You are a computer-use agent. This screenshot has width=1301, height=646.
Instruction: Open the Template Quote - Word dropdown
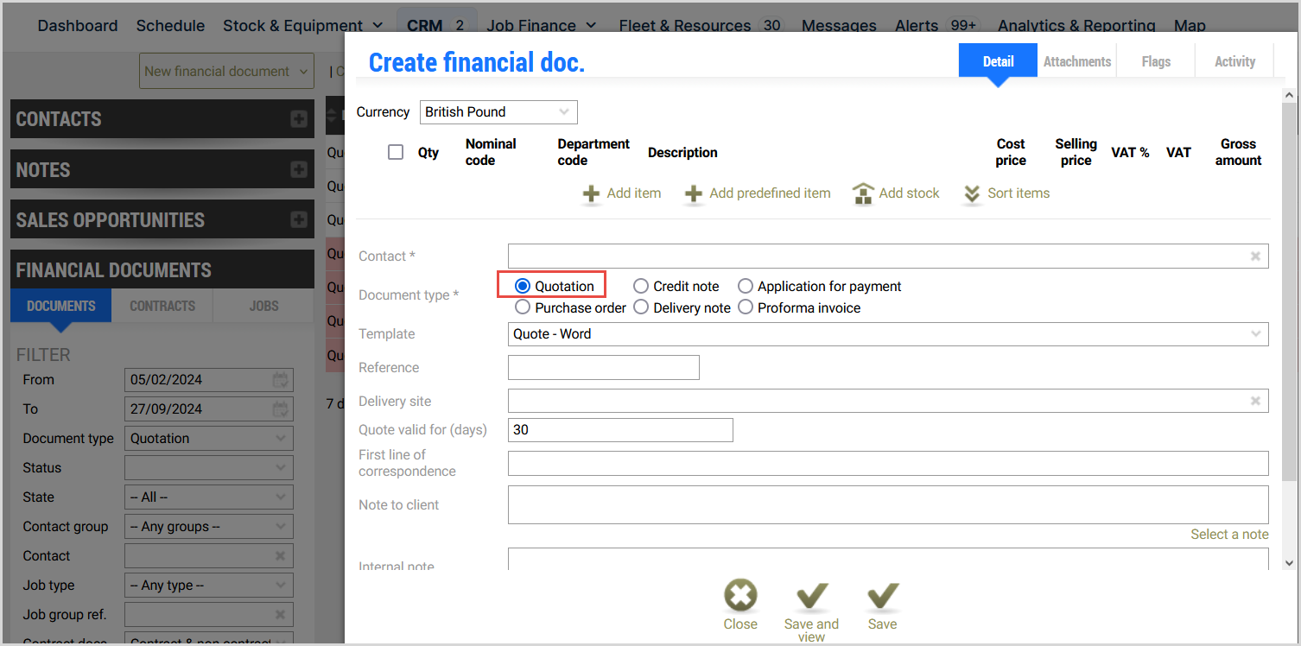[888, 334]
